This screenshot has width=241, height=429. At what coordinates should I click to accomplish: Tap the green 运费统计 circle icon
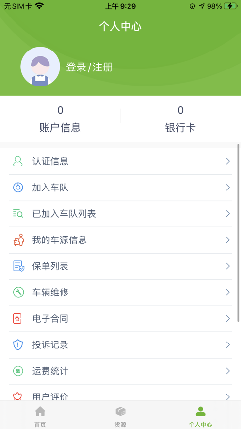click(18, 371)
